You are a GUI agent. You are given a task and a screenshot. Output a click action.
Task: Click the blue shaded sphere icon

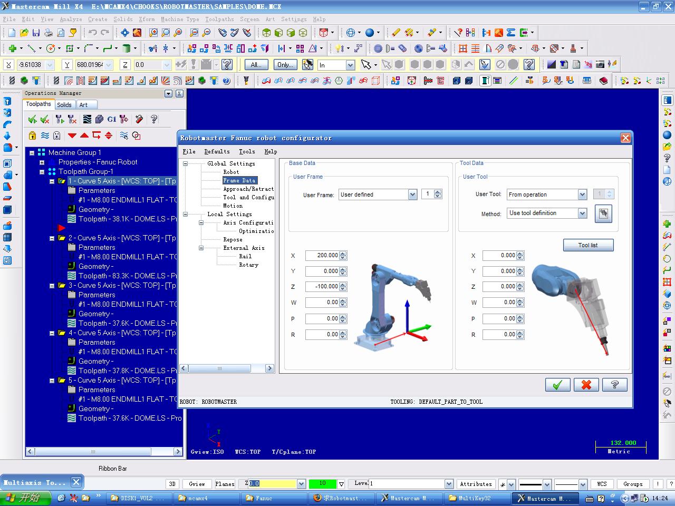pyautogui.click(x=370, y=33)
